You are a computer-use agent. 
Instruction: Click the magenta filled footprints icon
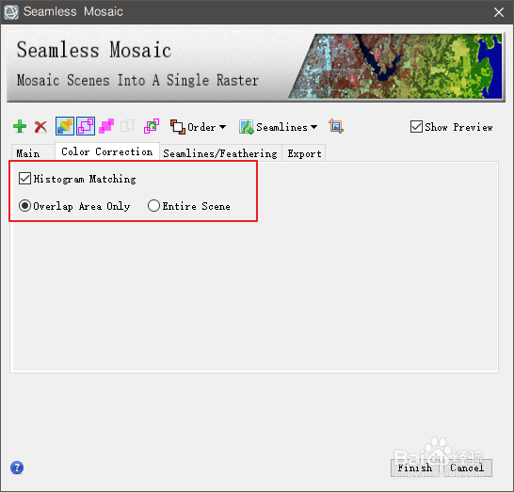click(x=106, y=126)
